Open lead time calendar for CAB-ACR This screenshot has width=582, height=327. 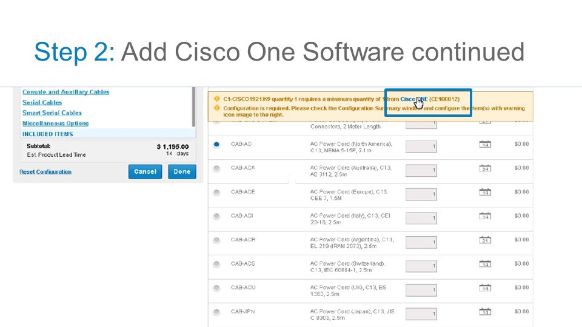pyautogui.click(x=485, y=240)
